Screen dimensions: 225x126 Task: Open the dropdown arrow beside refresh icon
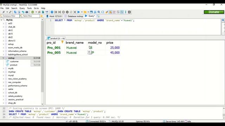(36, 12)
